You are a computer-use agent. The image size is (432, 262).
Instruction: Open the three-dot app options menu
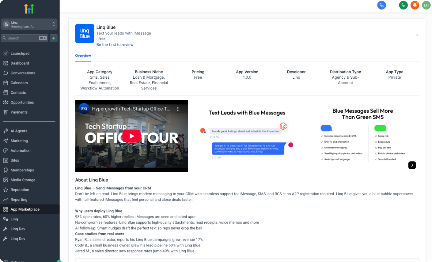click(417, 36)
